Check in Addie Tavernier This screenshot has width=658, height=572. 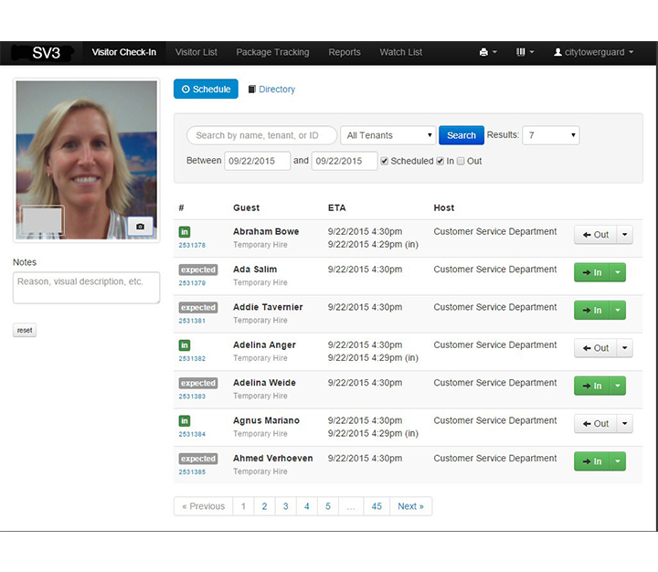point(592,310)
